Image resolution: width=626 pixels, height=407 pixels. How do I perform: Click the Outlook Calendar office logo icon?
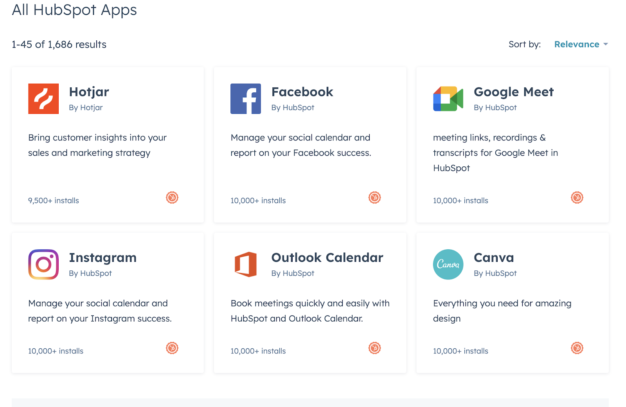(x=246, y=265)
